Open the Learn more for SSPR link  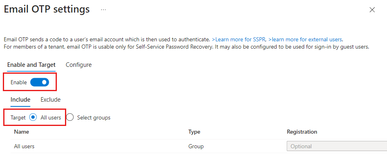(x=239, y=39)
